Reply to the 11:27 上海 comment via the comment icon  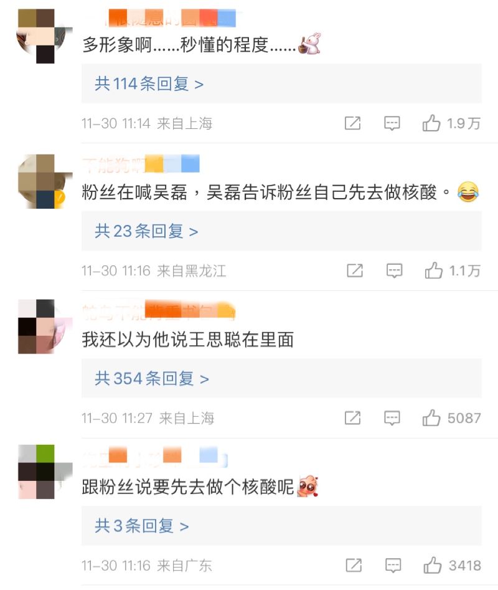coord(392,418)
